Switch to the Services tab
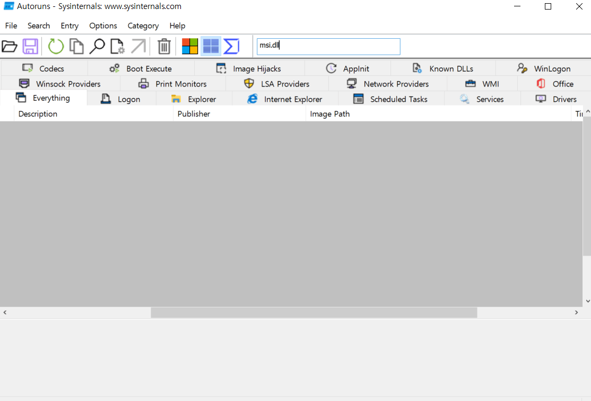Image resolution: width=591 pixels, height=401 pixels. click(482, 99)
